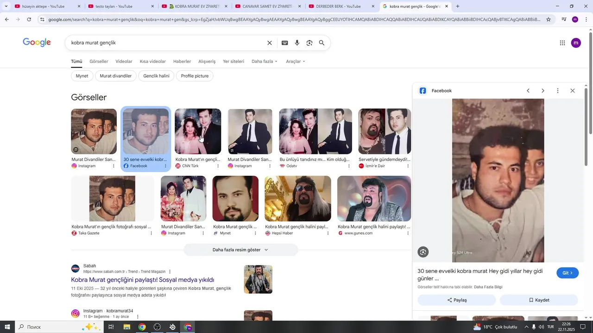Open File Explorer from the taskbar

[126, 327]
